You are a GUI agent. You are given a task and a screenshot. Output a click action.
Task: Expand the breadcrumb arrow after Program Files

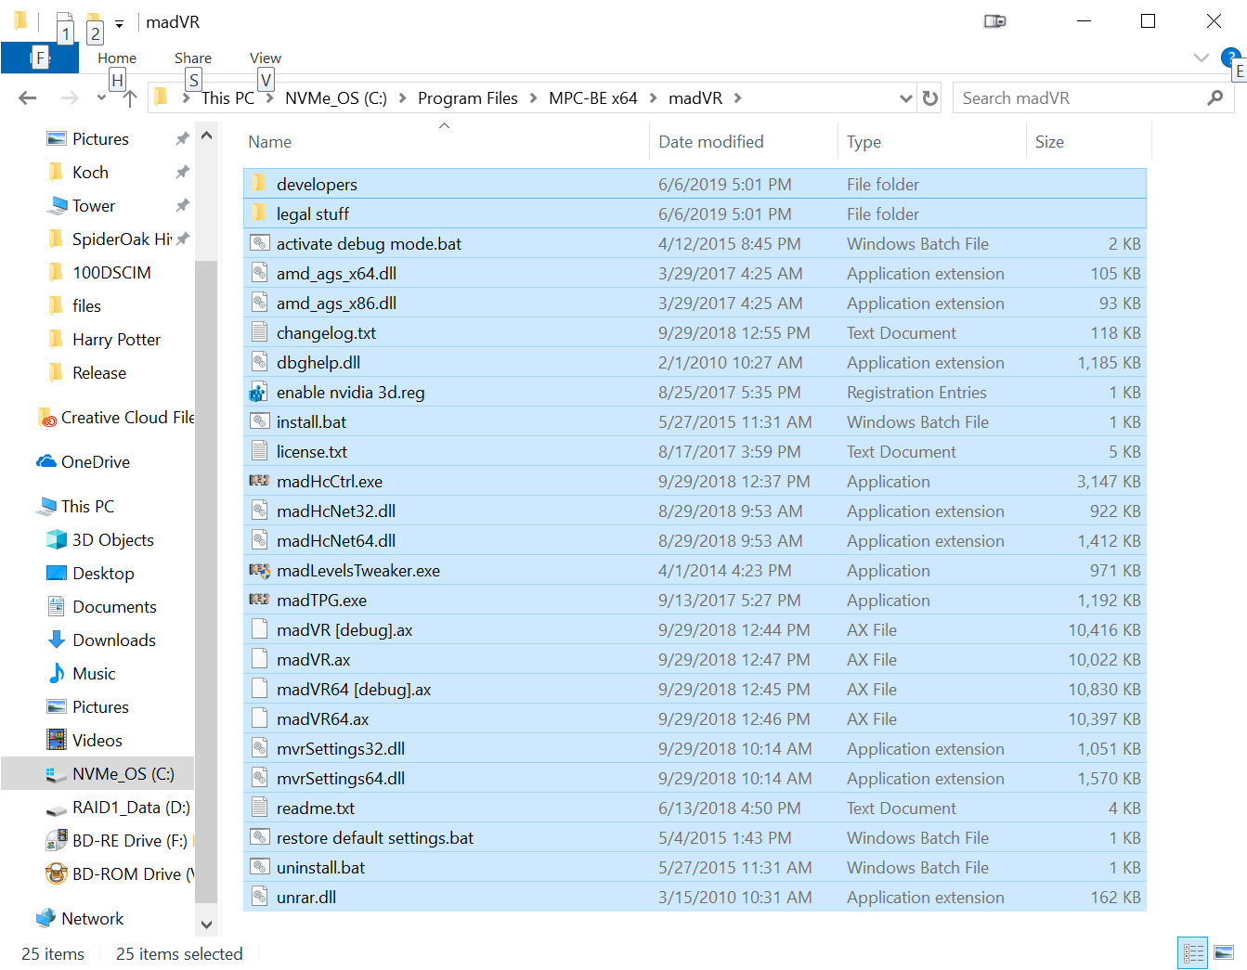tap(533, 97)
